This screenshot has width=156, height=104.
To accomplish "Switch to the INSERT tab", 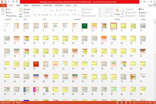I will [18, 5].
